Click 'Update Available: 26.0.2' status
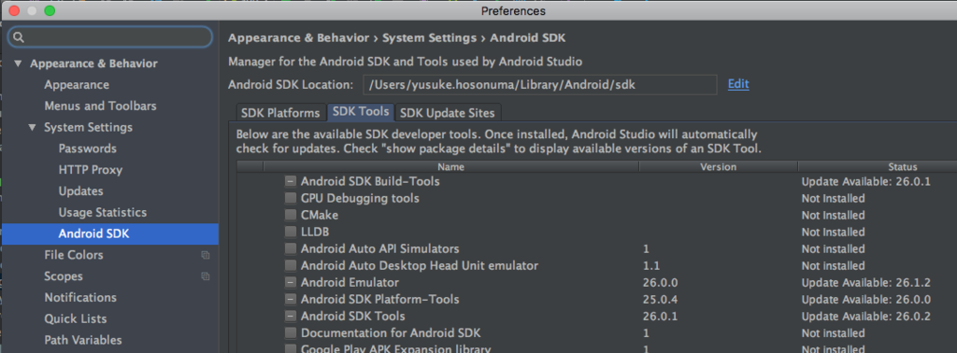The width and height of the screenshot is (957, 353). coord(866,317)
